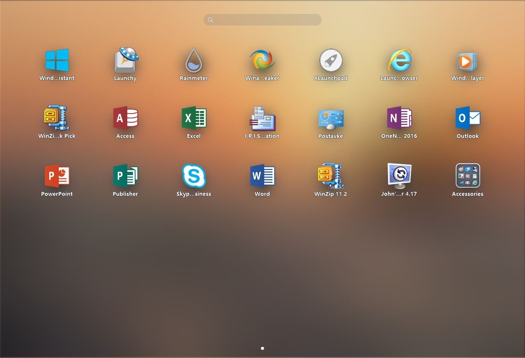Select the page indicator dot at the bottom
Image resolution: width=525 pixels, height=358 pixels.
click(262, 348)
